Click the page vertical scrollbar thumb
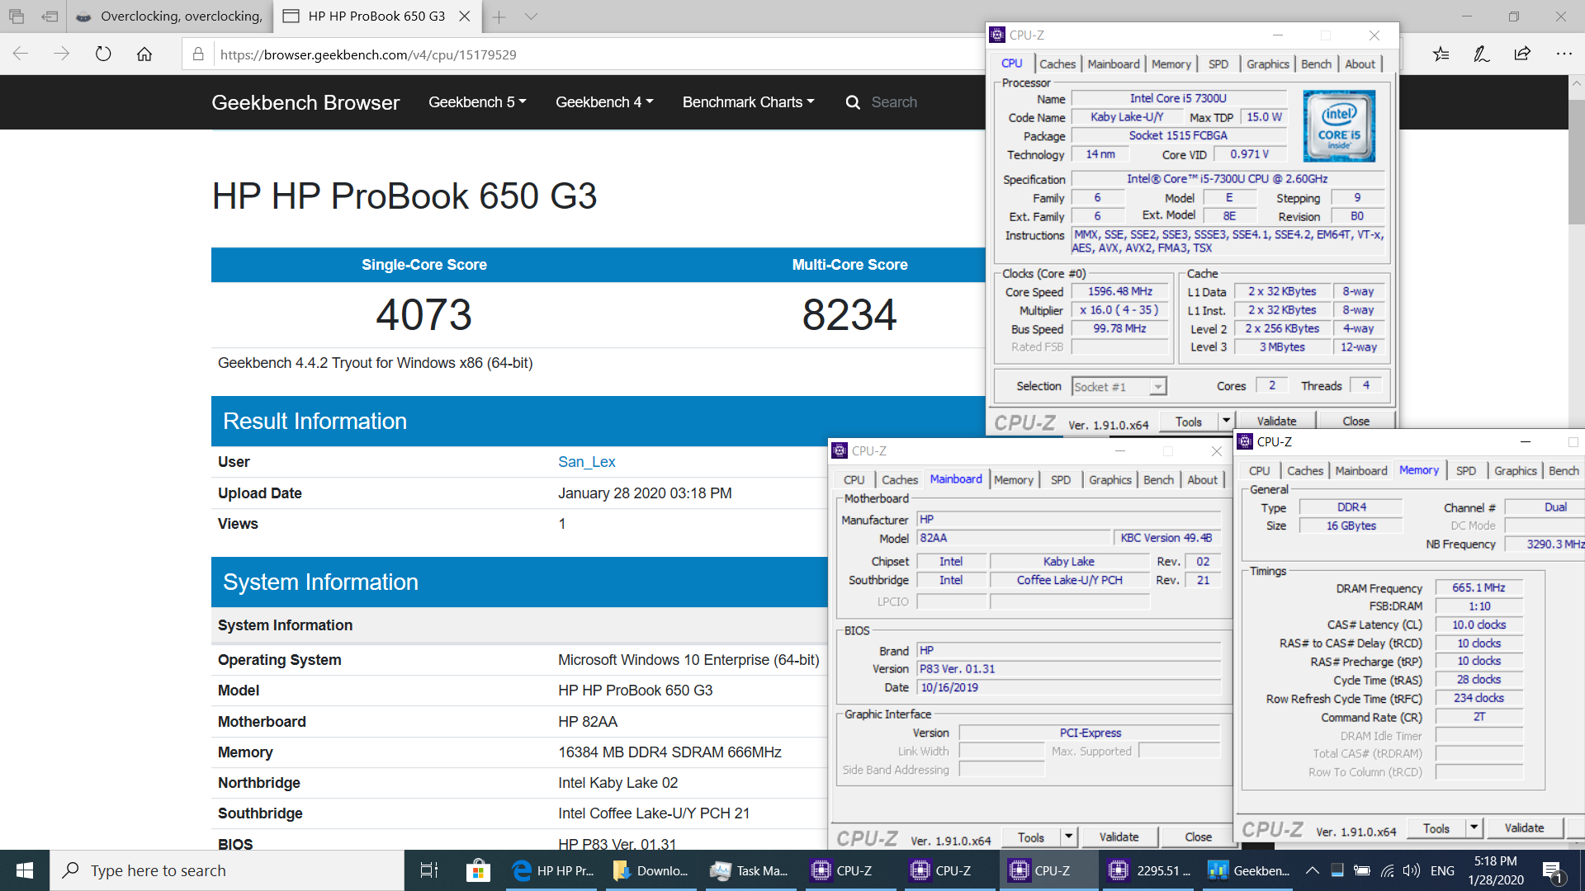Screen dimensions: 1585x891 coord(1576,163)
